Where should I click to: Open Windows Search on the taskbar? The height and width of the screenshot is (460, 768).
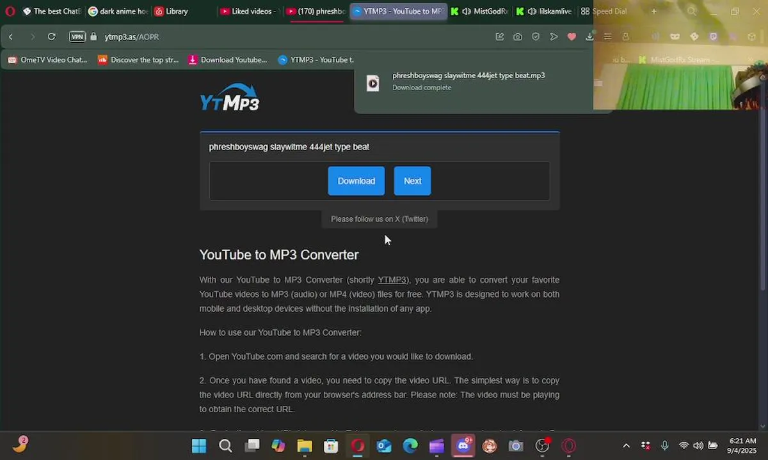[x=225, y=446]
